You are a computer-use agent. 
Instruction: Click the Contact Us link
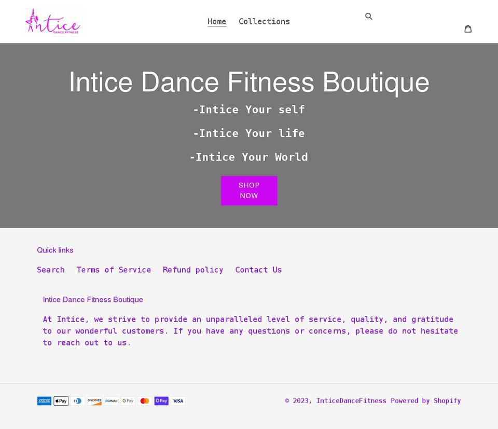(x=258, y=270)
